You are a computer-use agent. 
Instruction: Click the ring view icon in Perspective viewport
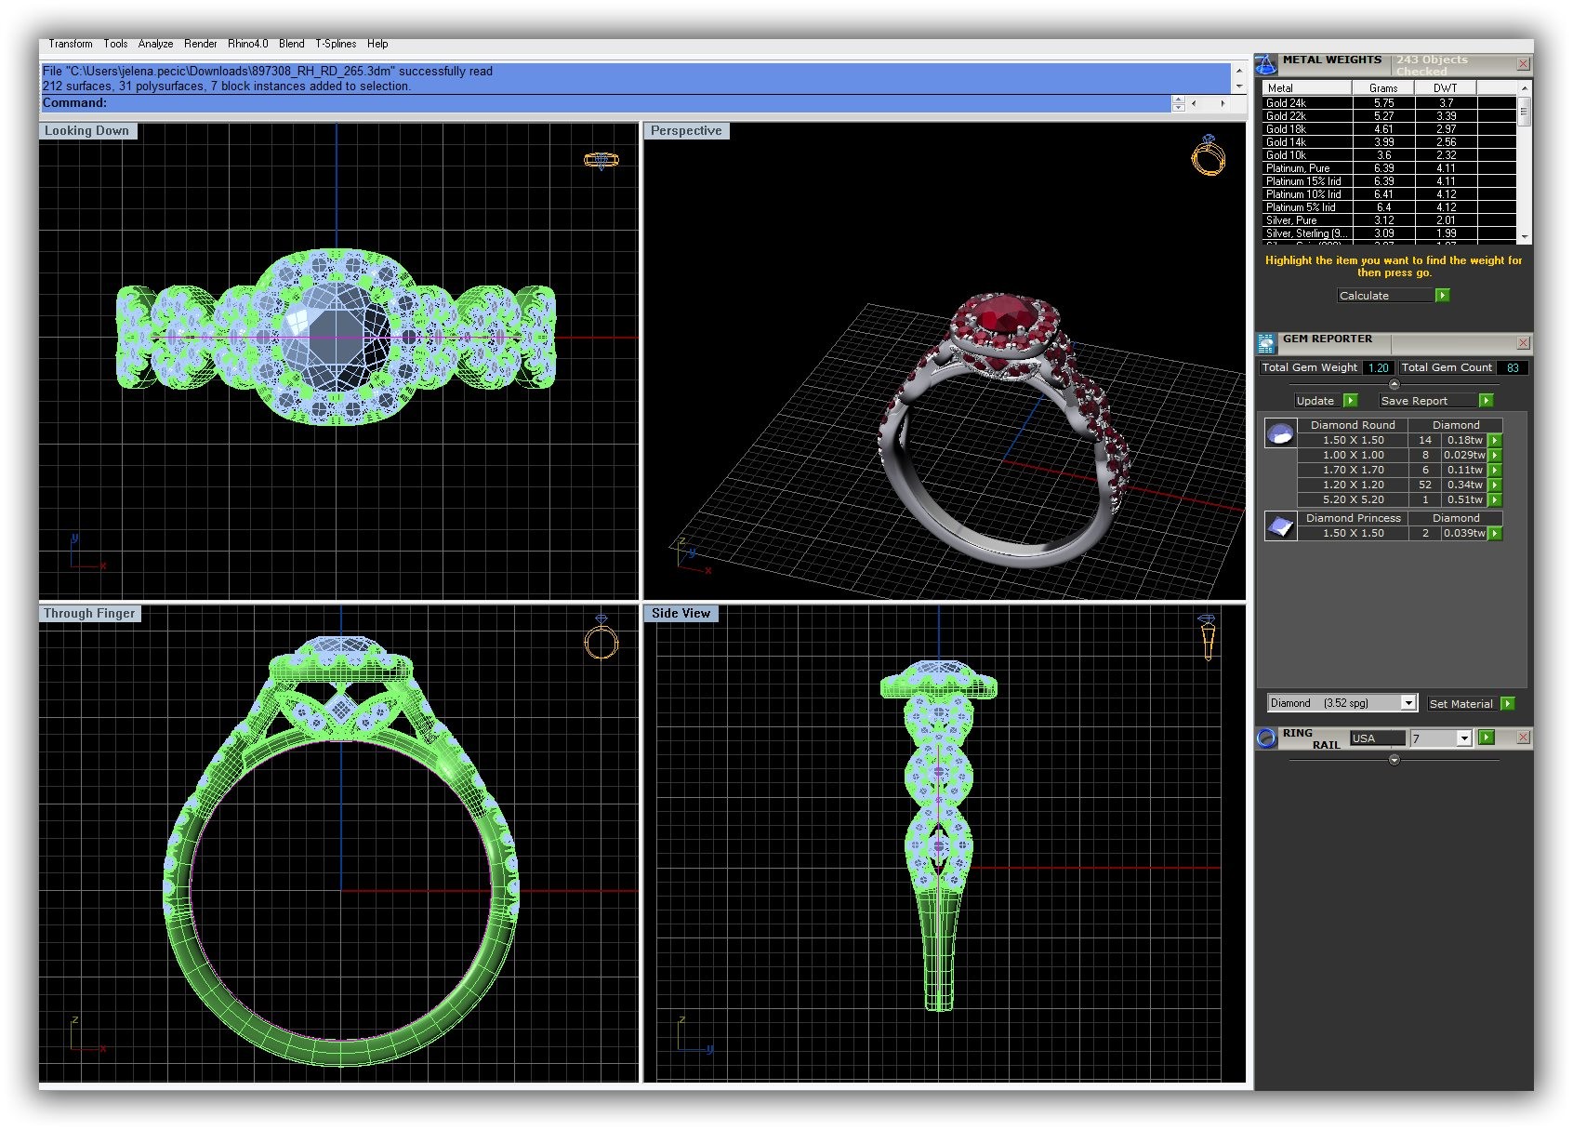point(1208,156)
